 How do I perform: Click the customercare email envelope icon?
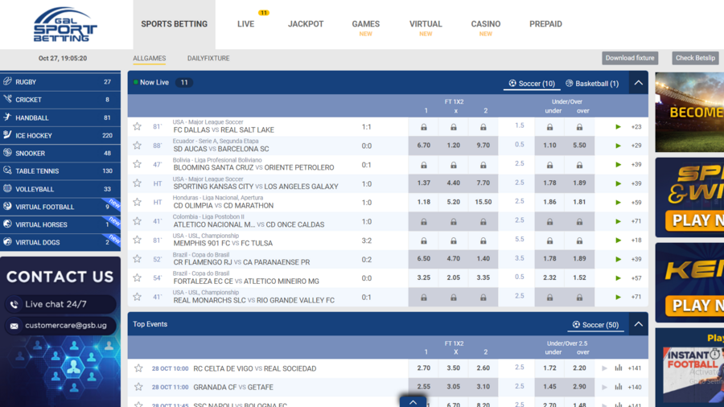14,326
